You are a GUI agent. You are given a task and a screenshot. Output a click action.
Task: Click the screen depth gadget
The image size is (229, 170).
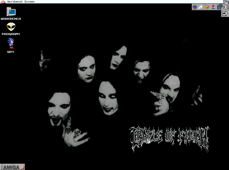click(x=226, y=2)
